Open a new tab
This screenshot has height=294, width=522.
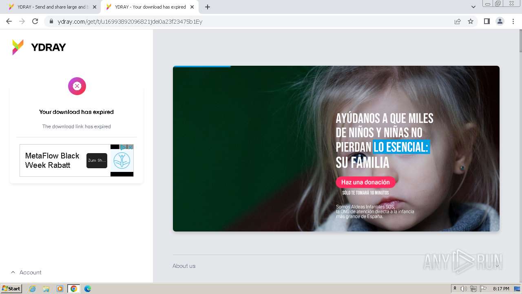tap(208, 7)
